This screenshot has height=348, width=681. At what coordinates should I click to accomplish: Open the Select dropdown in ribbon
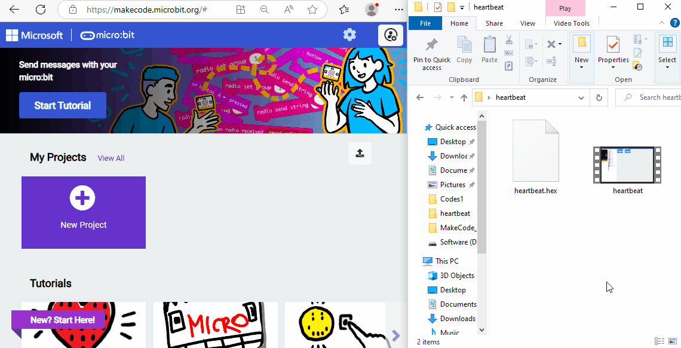click(x=667, y=68)
